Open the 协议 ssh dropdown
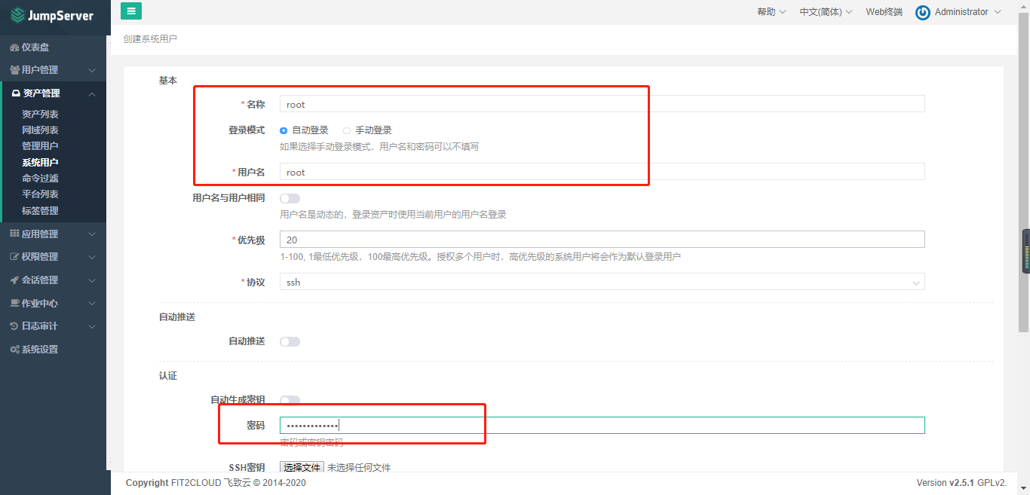 tap(917, 282)
